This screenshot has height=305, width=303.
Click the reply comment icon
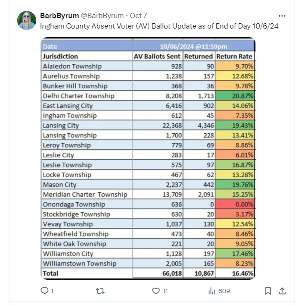tap(44, 291)
